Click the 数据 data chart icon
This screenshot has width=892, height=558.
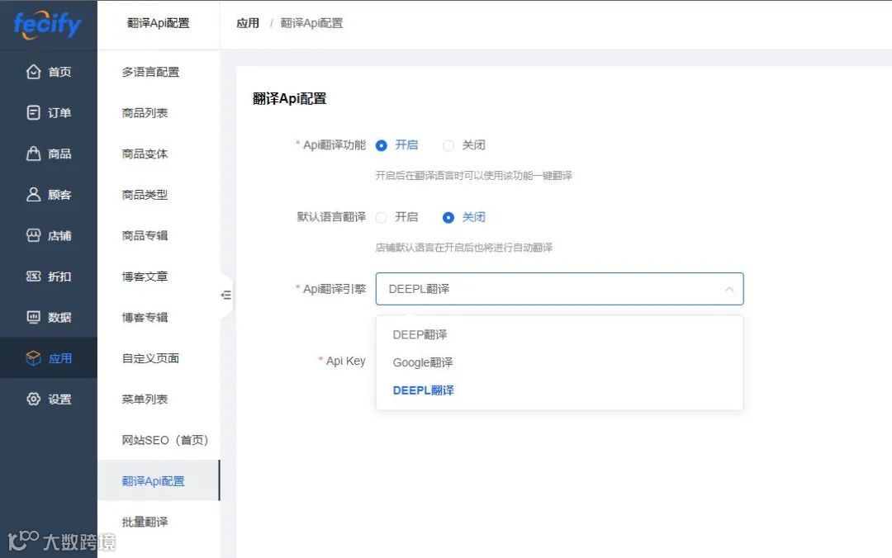click(34, 318)
